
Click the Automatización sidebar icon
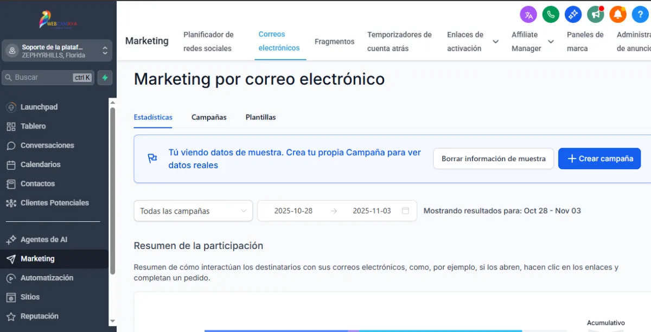click(x=11, y=278)
